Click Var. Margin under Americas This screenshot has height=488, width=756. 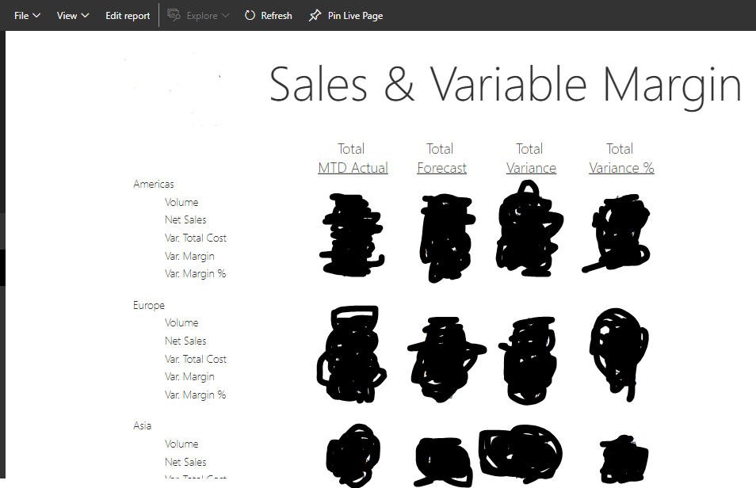pos(189,256)
